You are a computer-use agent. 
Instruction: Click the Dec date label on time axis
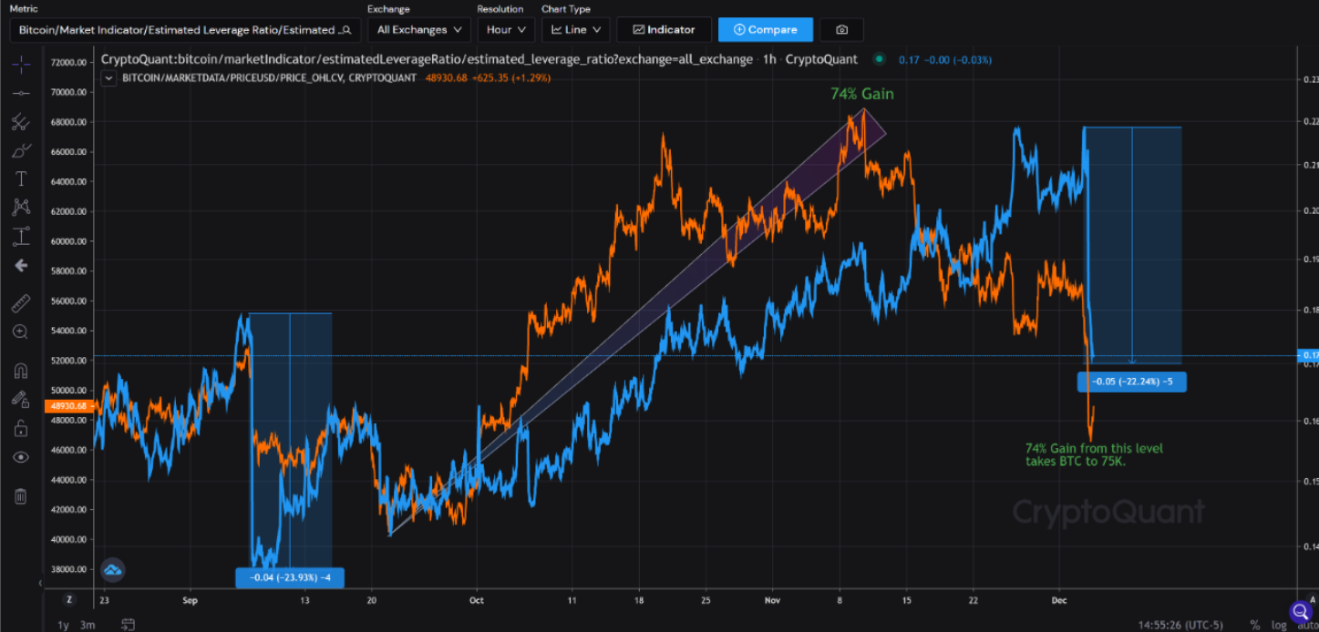[x=1058, y=600]
